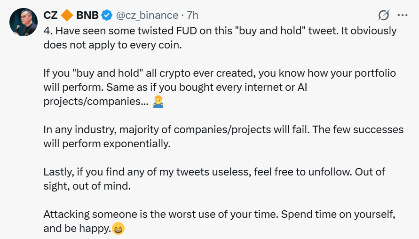
Task: Click the grinning emoji after "be happy"
Action: pos(119,229)
